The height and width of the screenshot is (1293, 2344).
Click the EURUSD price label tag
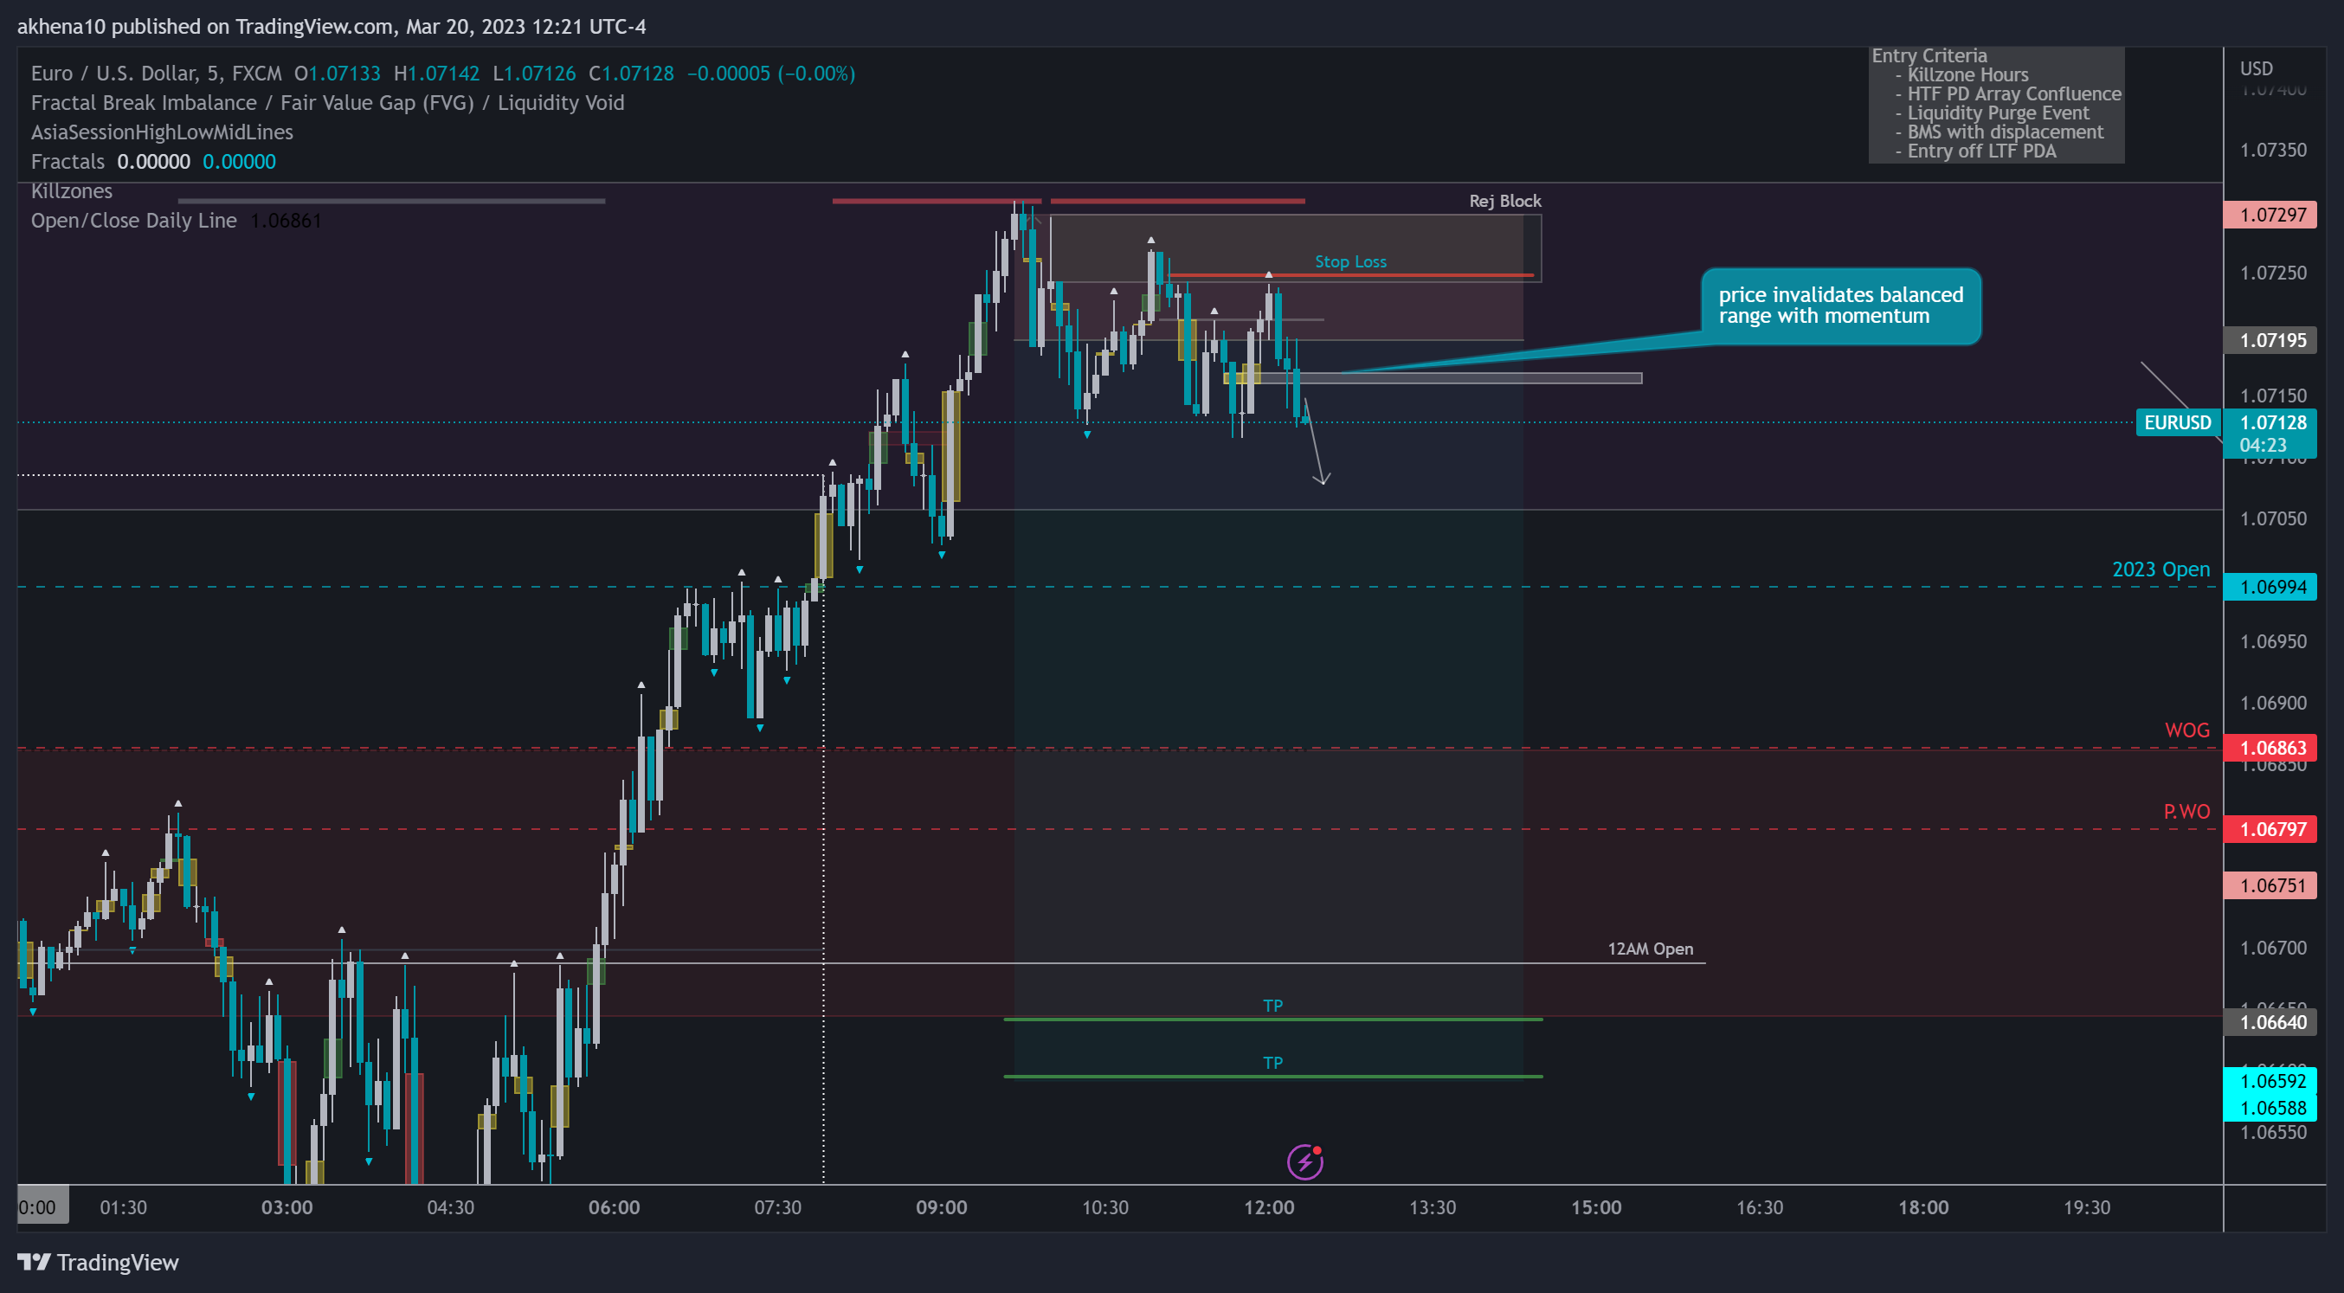(2178, 422)
